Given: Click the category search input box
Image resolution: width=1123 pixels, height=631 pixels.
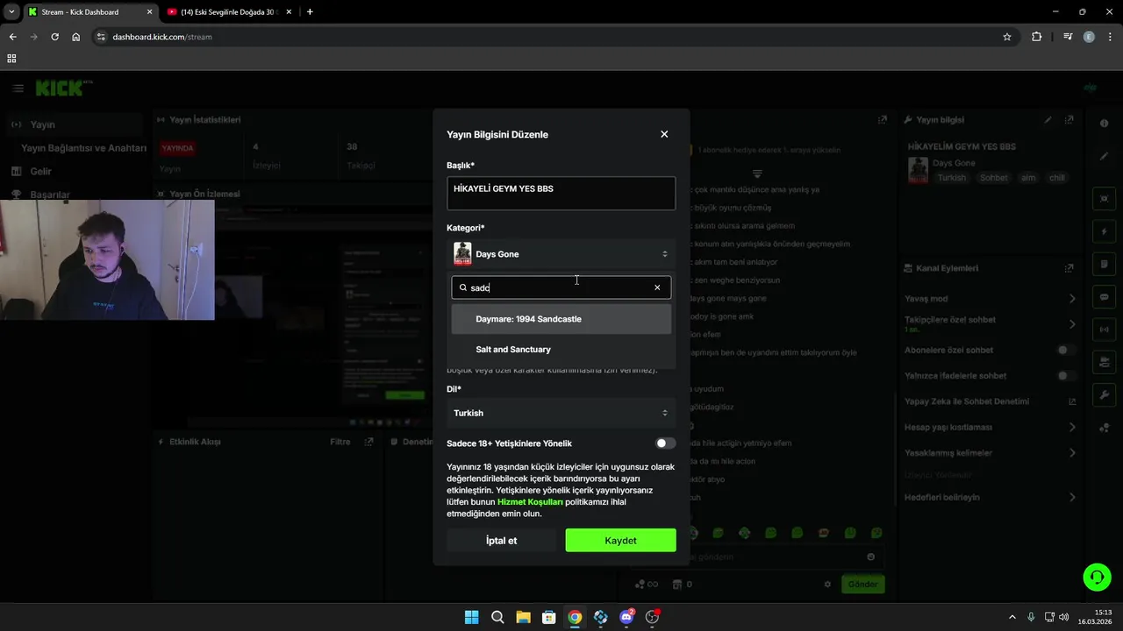Looking at the screenshot, I should [x=561, y=287].
